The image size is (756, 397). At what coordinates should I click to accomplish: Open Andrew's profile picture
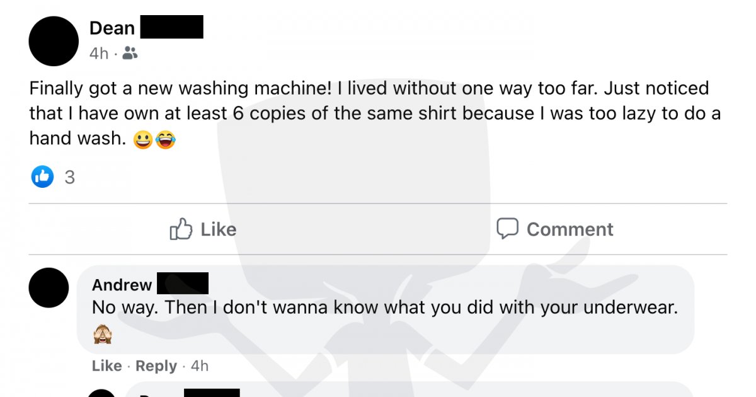49,287
